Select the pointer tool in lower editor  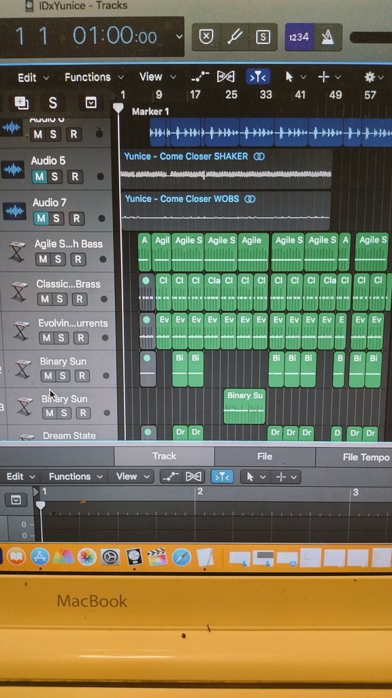pos(250,477)
